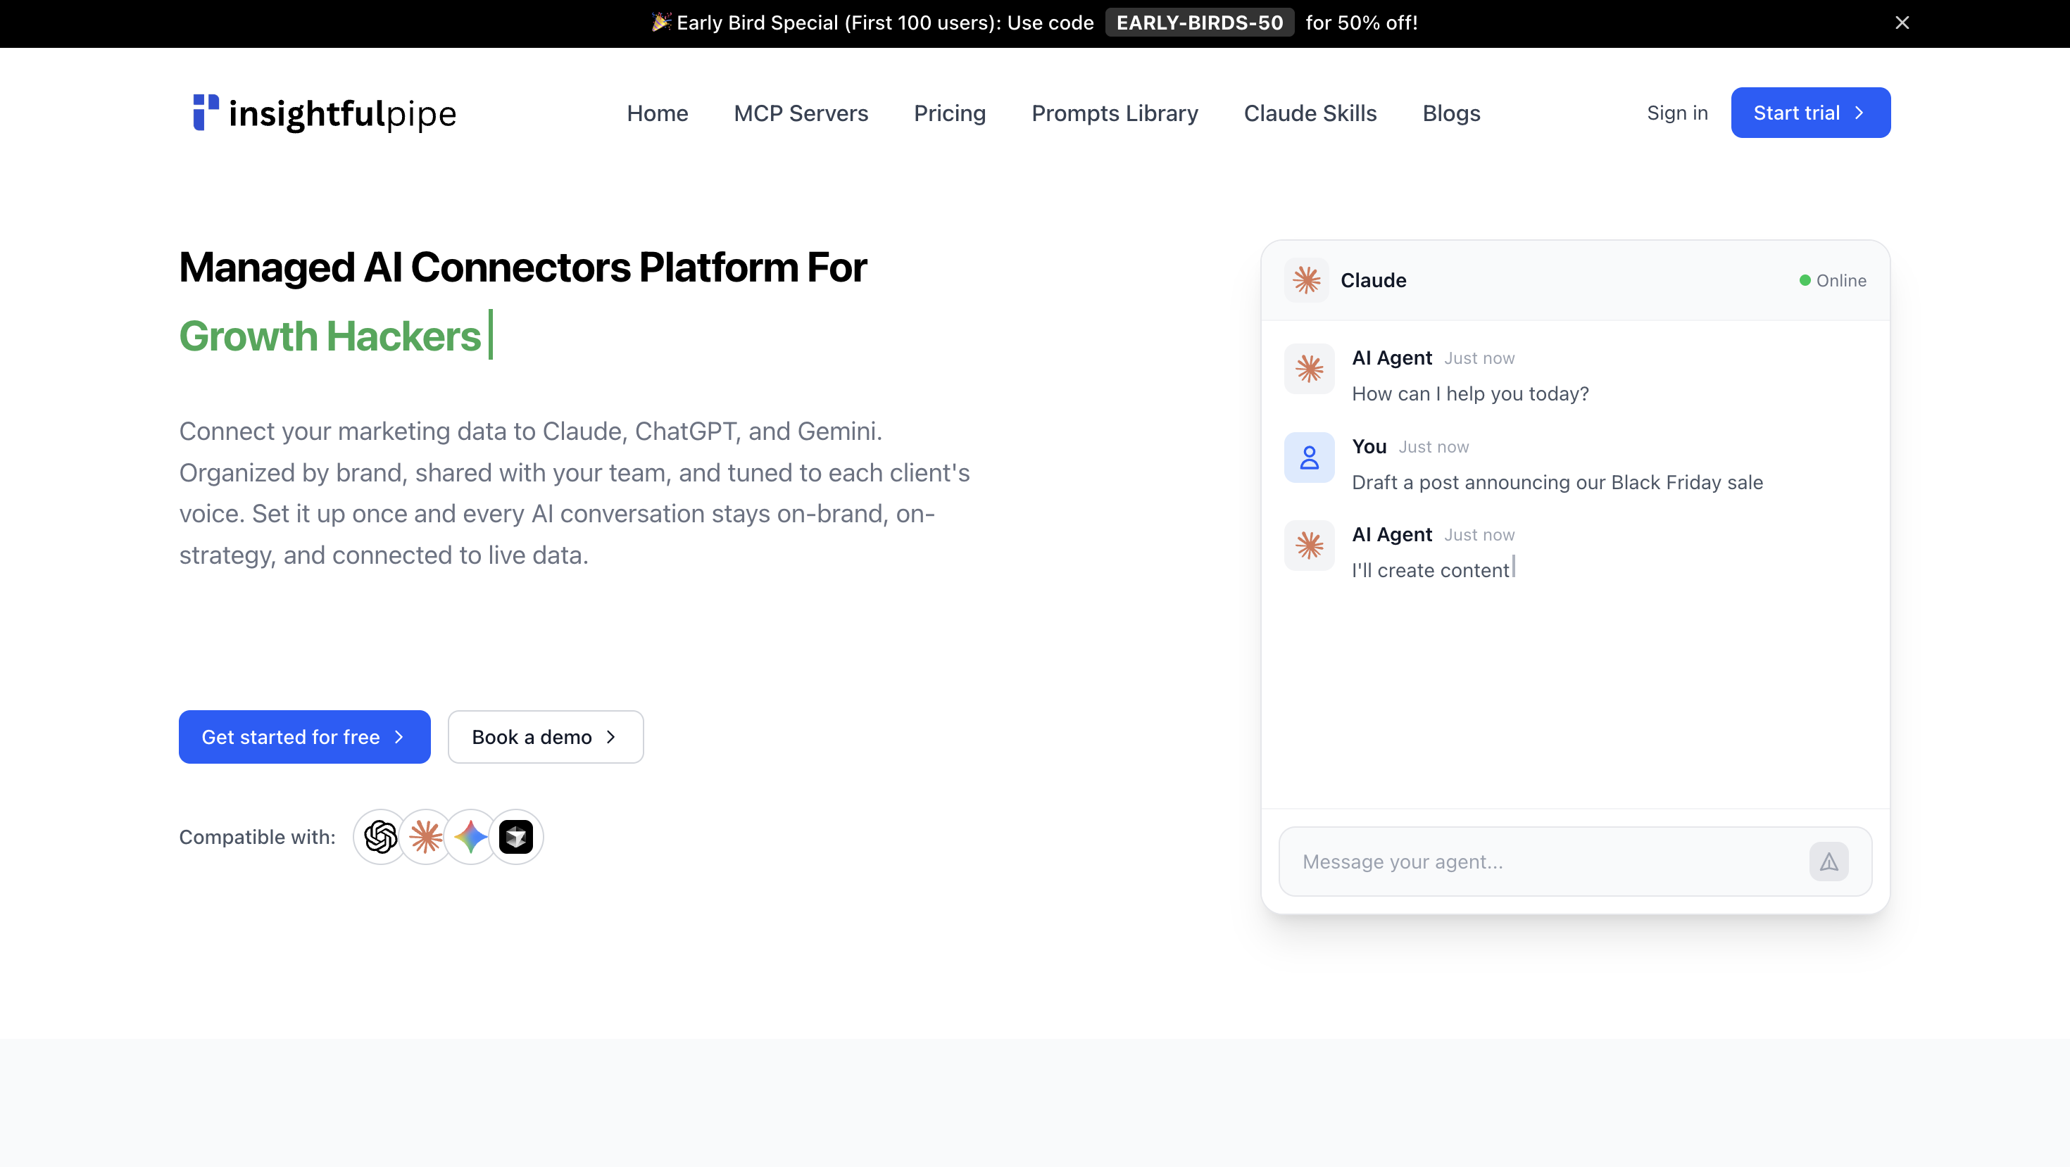Open the Blogs section
This screenshot has height=1167, width=2070.
1450,113
